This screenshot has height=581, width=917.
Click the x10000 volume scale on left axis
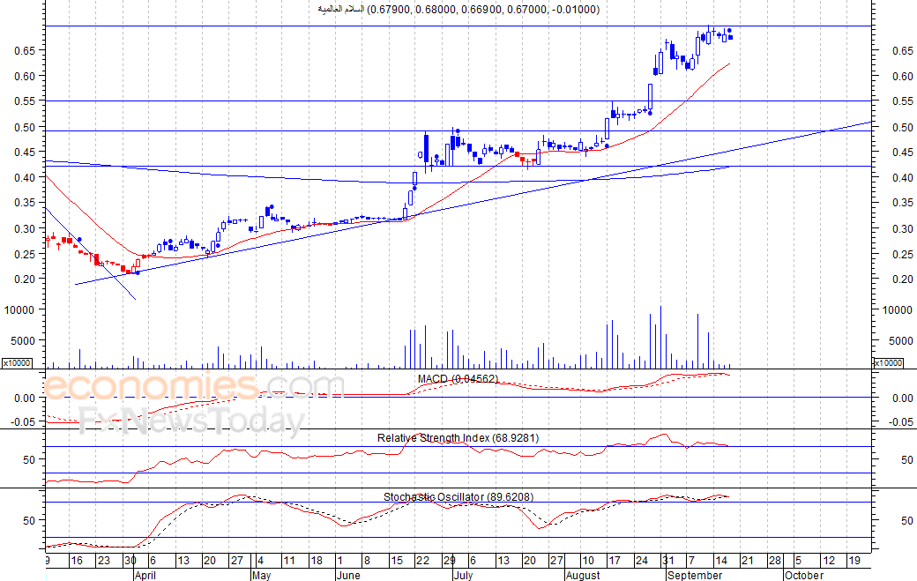pos(17,363)
